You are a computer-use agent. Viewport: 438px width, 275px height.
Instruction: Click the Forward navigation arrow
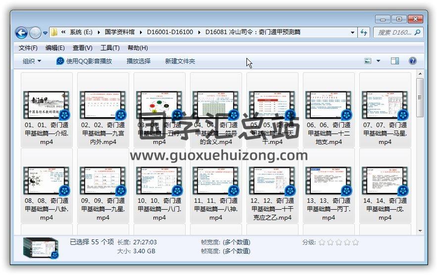coord(35,33)
